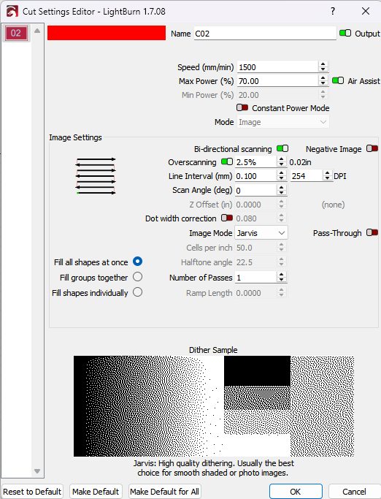This screenshot has height=499, width=381.
Task: Enable Constant Power Mode
Action: click(242, 107)
